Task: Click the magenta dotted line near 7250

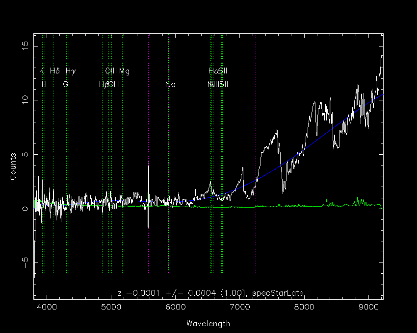Action: click(x=256, y=153)
